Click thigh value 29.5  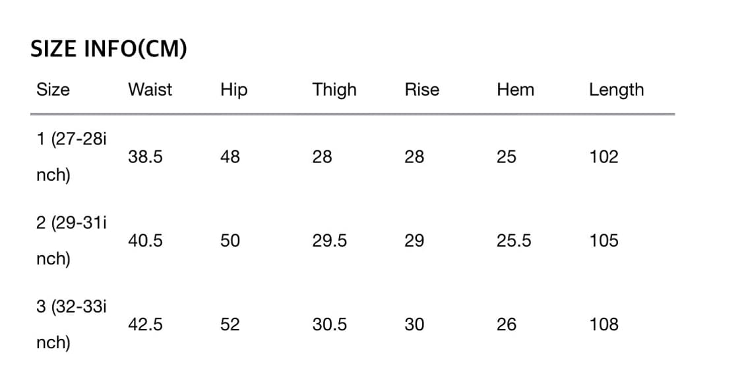pyautogui.click(x=329, y=241)
